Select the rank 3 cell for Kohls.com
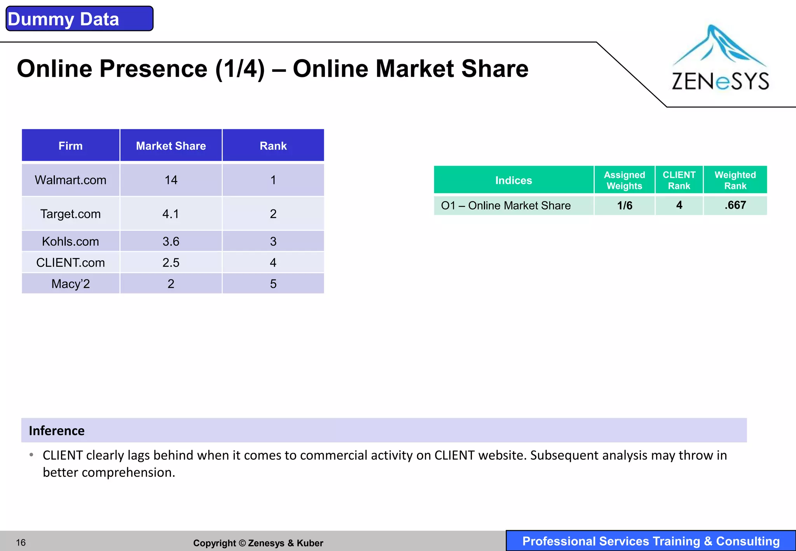 273,241
